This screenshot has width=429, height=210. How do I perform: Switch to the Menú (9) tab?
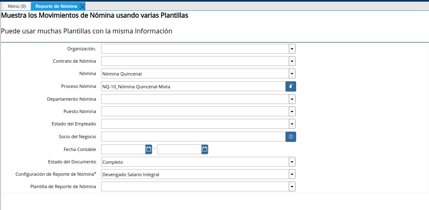coord(16,6)
